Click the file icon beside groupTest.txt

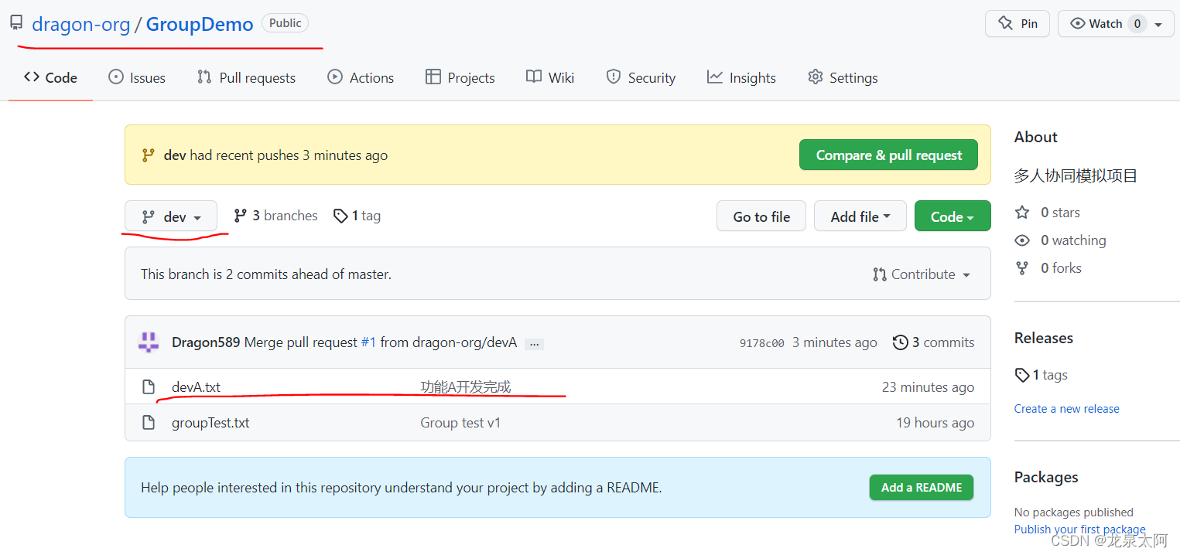click(x=149, y=423)
